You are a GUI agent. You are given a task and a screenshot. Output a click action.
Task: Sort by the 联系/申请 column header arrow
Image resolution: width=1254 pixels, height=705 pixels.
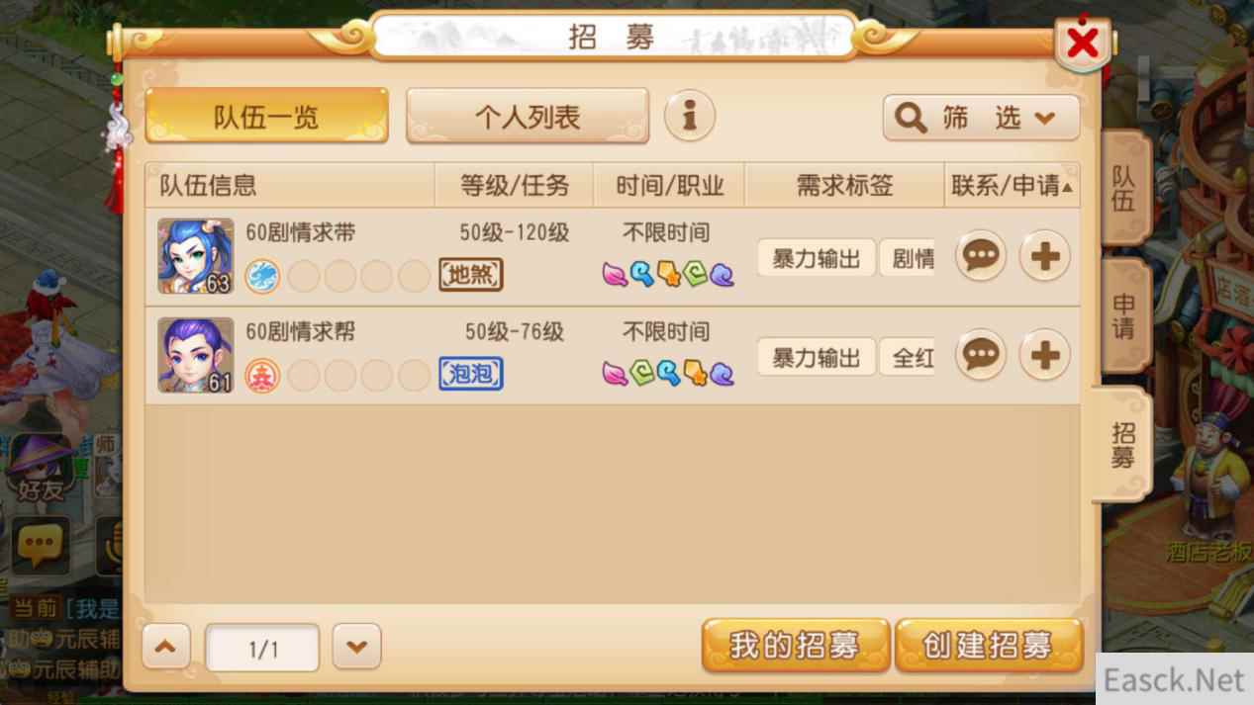(1067, 187)
